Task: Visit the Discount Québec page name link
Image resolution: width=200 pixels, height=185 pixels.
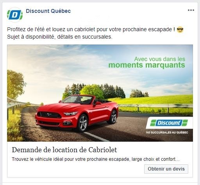Action: coord(48,11)
